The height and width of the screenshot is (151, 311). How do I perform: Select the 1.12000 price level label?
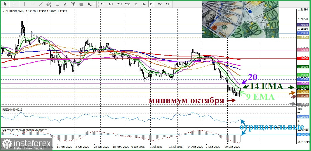click(x=303, y=92)
